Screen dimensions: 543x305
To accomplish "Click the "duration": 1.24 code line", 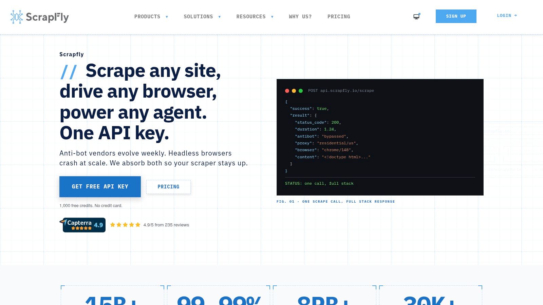I will tap(316, 129).
